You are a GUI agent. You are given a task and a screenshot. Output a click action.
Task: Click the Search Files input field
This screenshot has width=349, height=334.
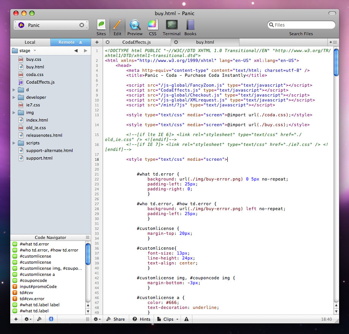301,25
